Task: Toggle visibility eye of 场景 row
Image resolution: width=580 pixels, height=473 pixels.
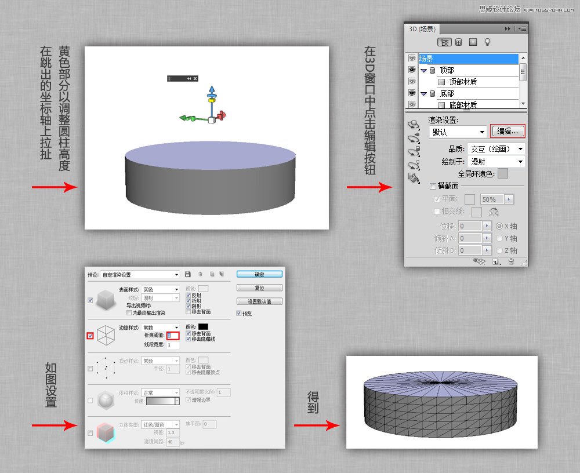Action: point(412,58)
